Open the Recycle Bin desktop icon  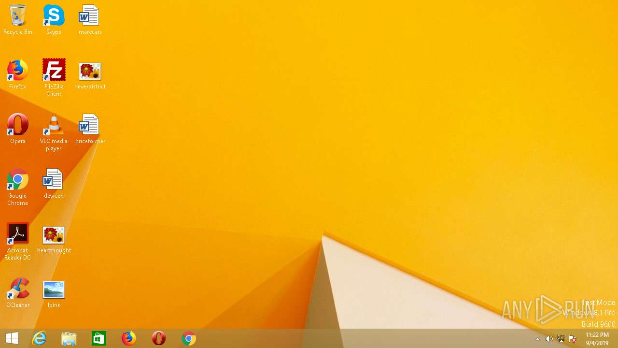tap(18, 19)
